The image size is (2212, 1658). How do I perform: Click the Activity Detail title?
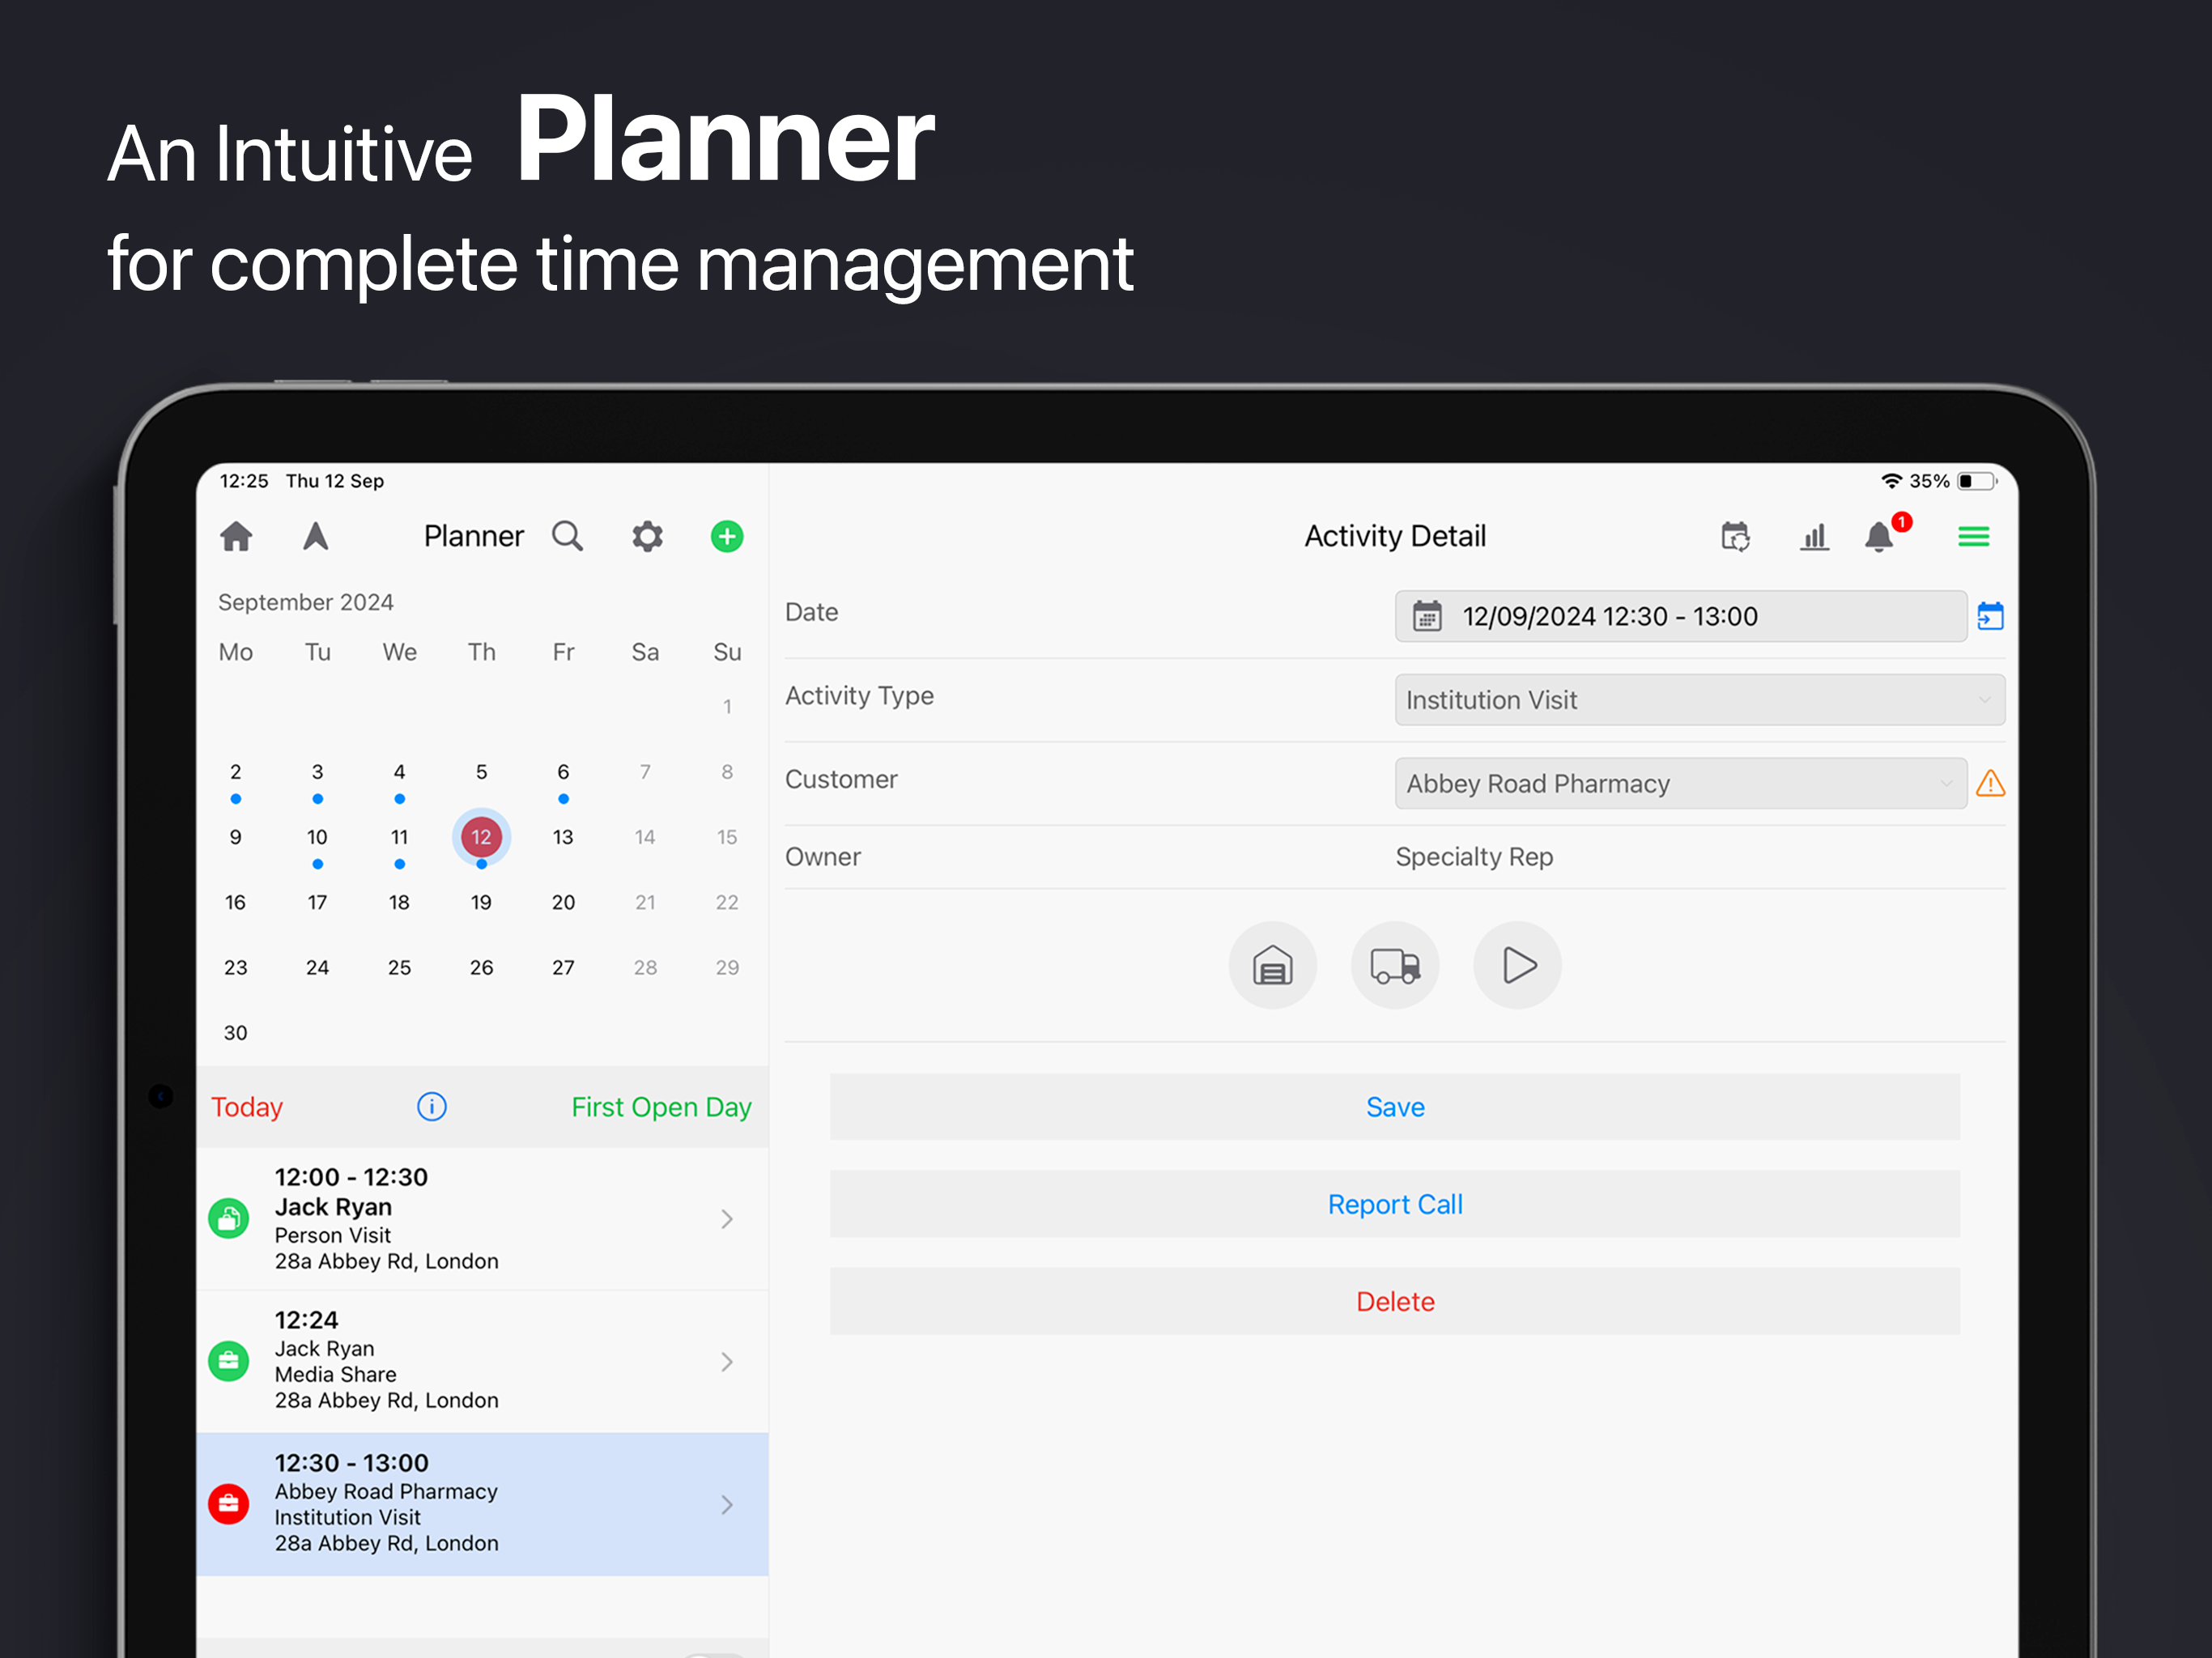pyautogui.click(x=1395, y=537)
